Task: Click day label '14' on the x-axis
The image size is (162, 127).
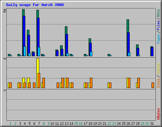Action: 71,124
